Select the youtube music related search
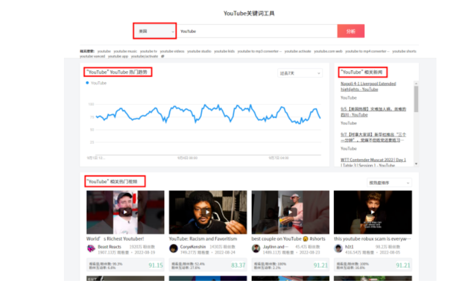474x302 pixels. [x=125, y=51]
